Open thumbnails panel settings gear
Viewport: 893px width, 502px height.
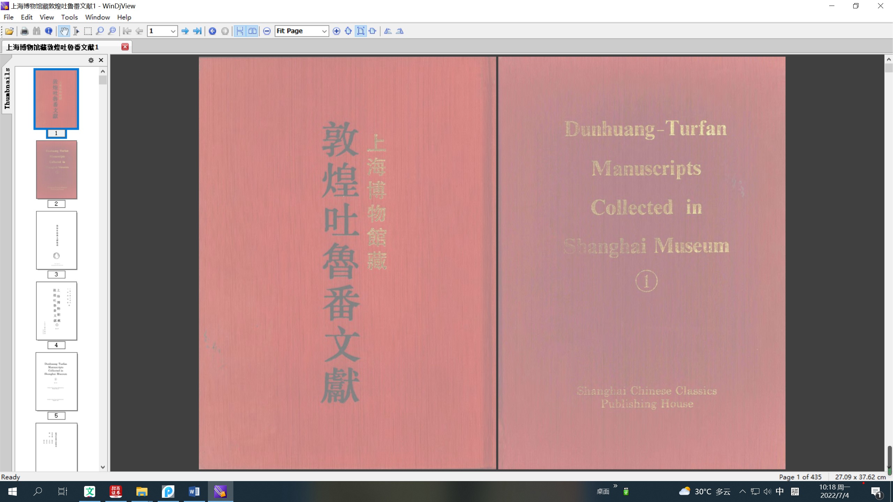pos(91,60)
